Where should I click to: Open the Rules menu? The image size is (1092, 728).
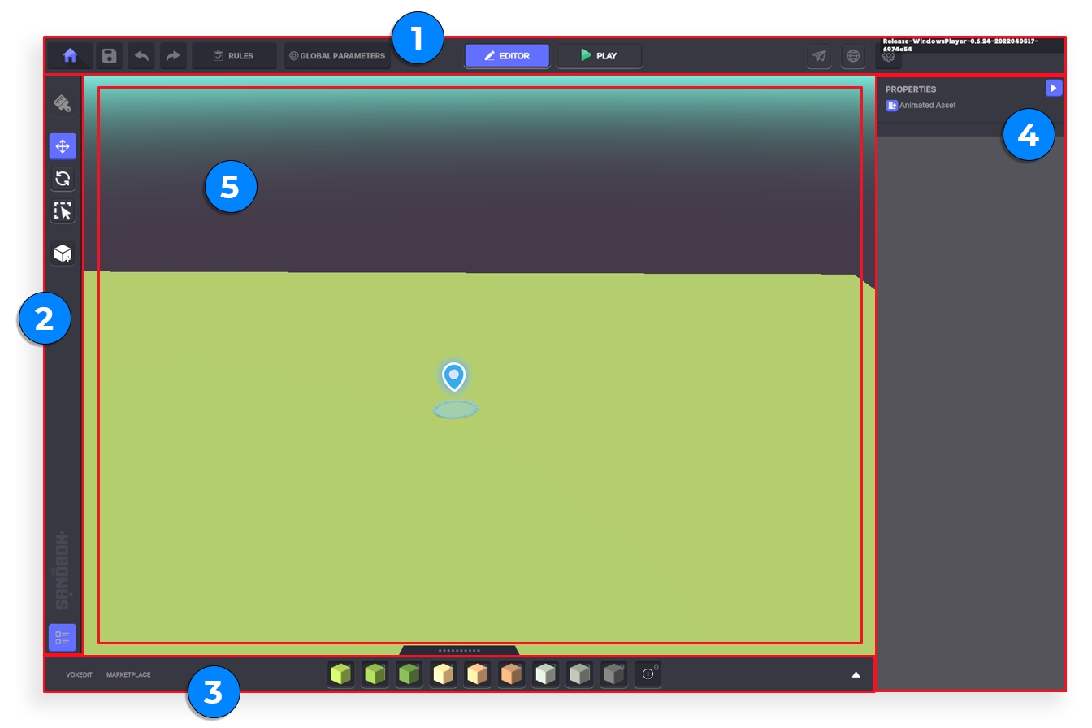tap(234, 56)
